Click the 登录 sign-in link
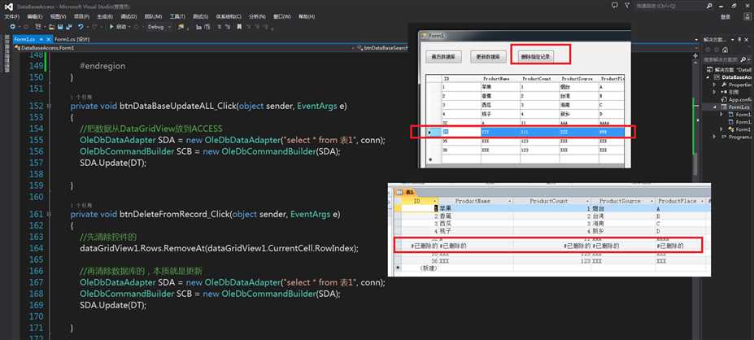The image size is (754, 340). [726, 17]
